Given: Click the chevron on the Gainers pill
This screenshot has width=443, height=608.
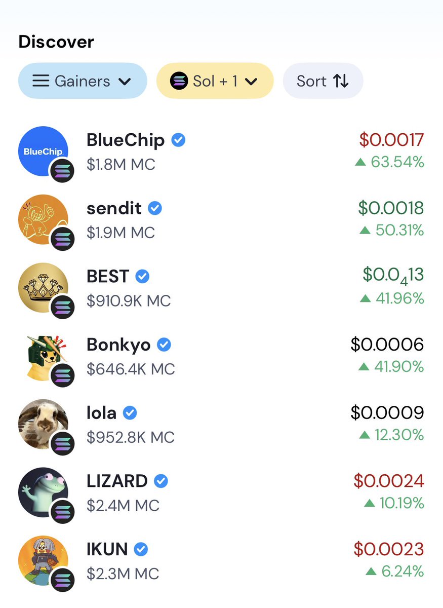Looking at the screenshot, I should (125, 82).
